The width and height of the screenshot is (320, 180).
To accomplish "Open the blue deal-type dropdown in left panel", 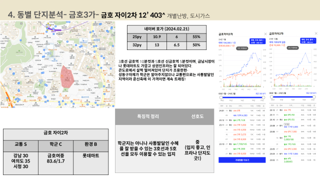I will [x=257, y=41].
